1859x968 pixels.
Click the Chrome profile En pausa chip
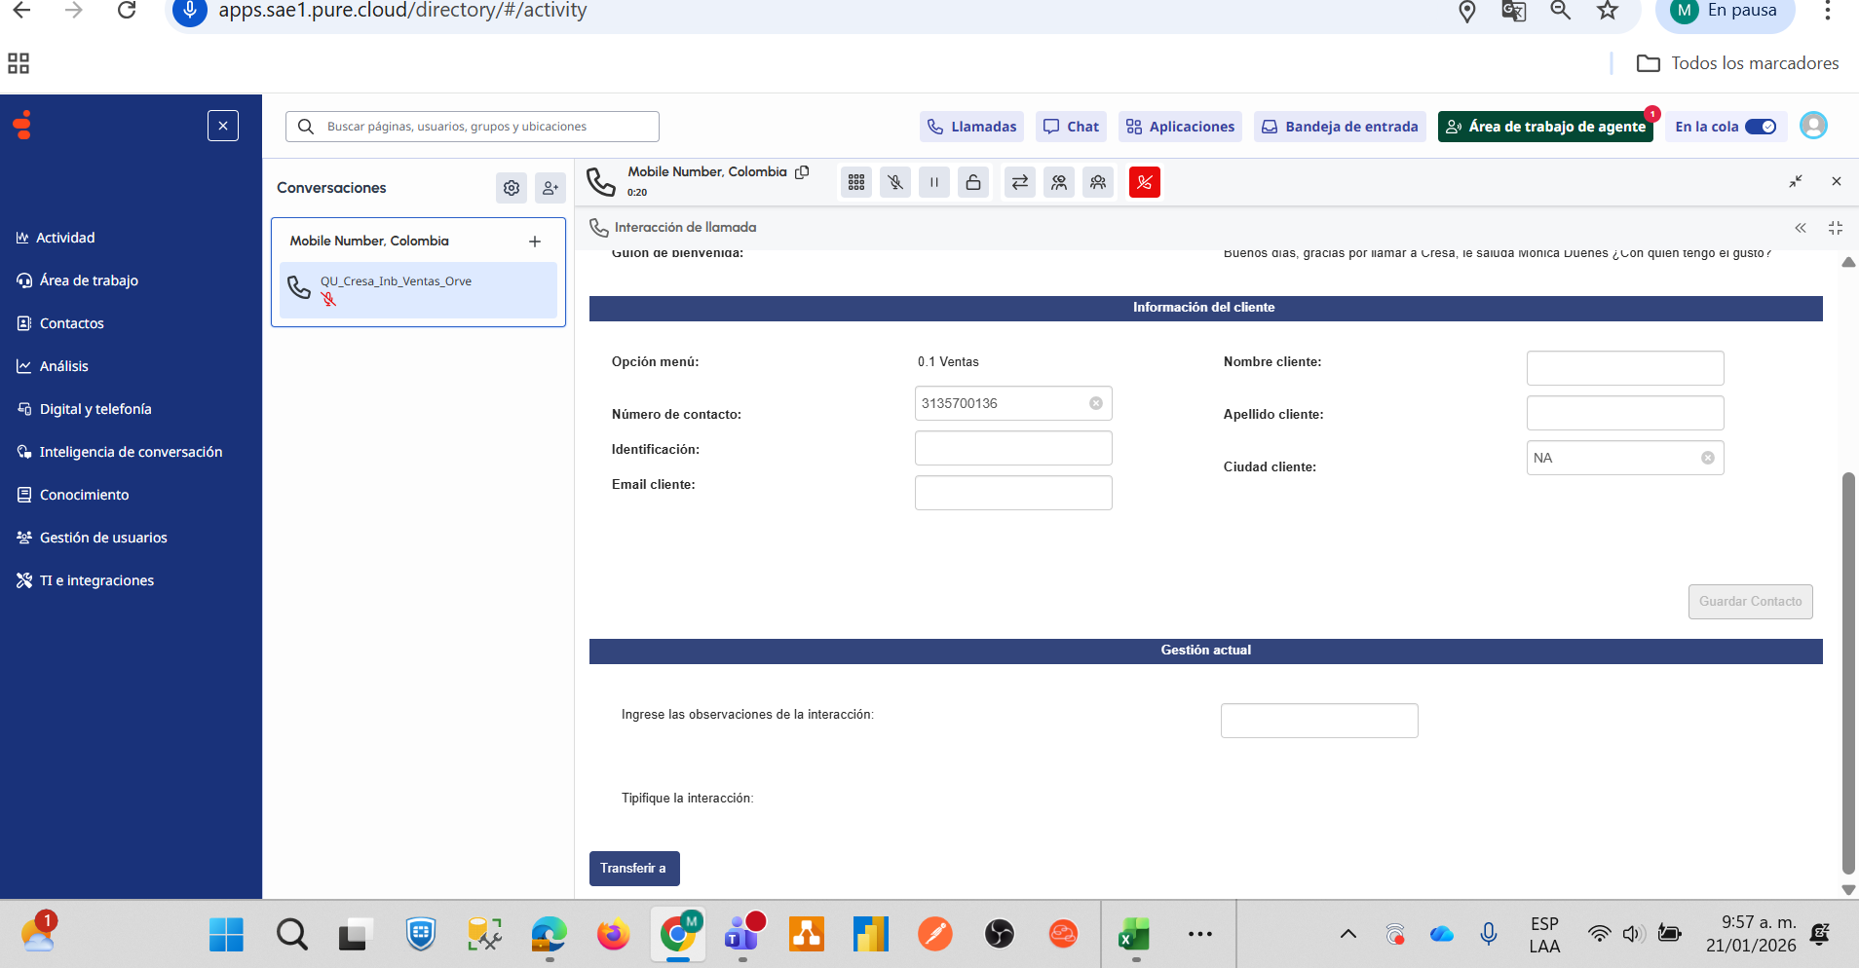pyautogui.click(x=1724, y=11)
